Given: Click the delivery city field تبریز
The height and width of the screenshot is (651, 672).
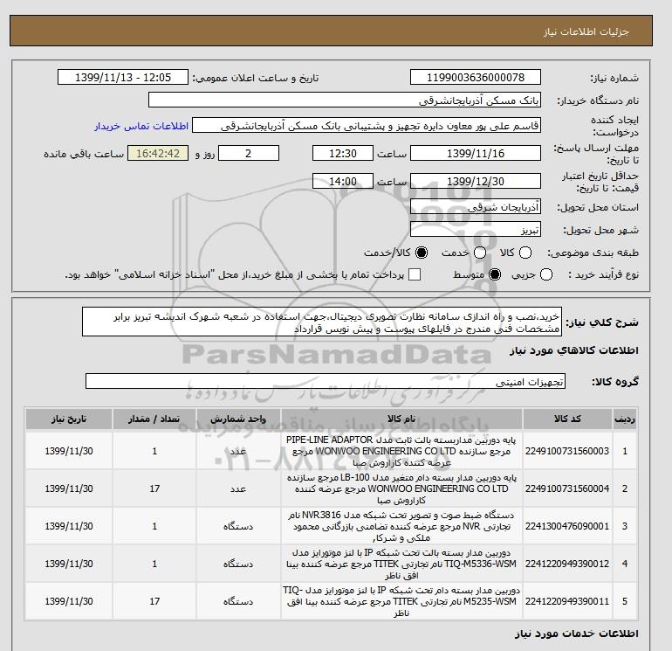Looking at the screenshot, I should tap(476, 230).
